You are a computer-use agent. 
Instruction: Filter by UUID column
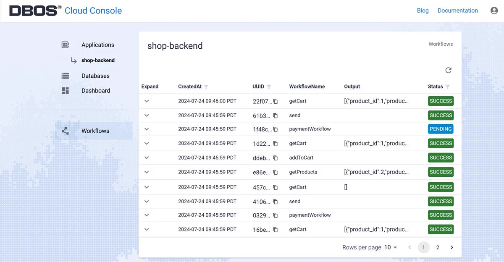click(269, 87)
